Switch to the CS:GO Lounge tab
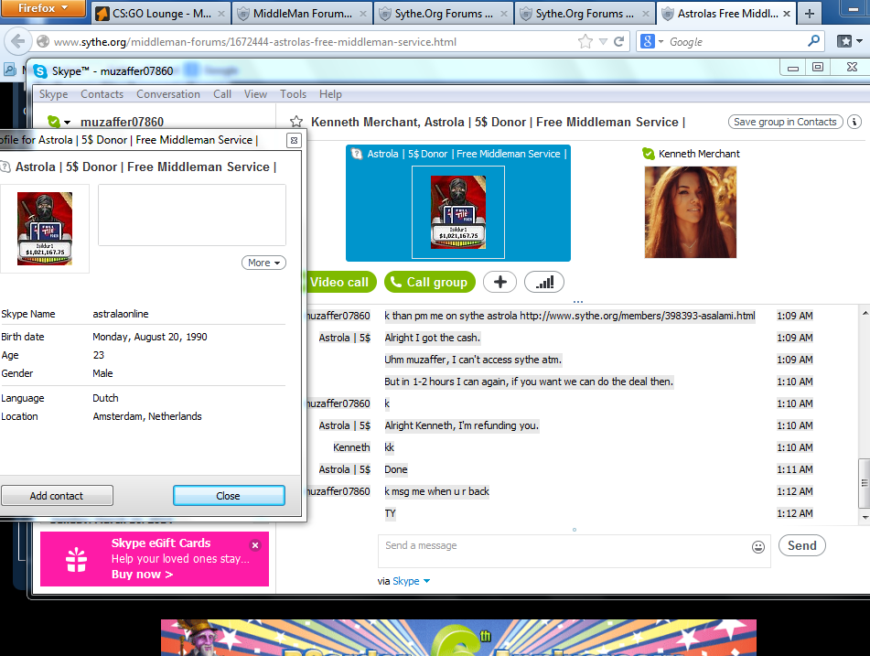Viewport: 870px width, 656px height. 160,14
